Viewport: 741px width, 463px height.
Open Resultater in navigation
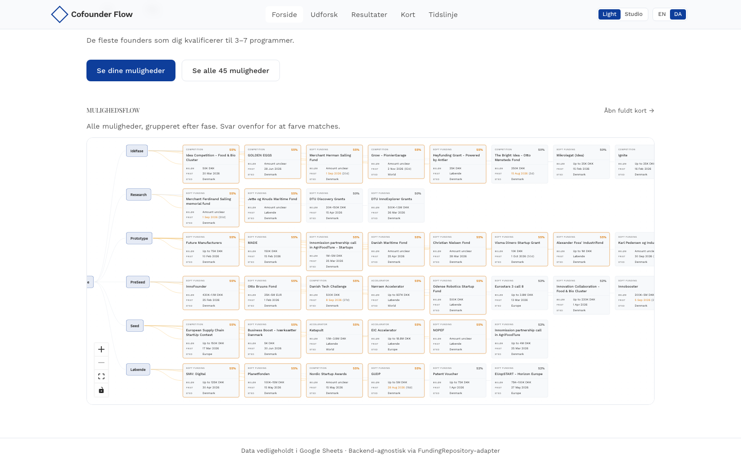(x=369, y=14)
